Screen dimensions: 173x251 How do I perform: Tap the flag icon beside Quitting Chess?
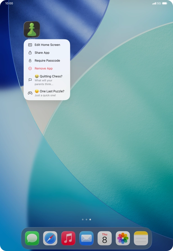click(30, 80)
